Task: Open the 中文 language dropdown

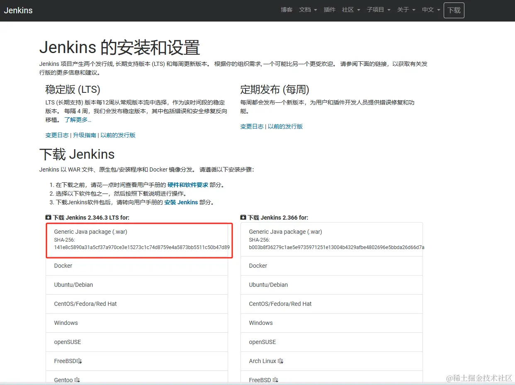Action: 431,10
